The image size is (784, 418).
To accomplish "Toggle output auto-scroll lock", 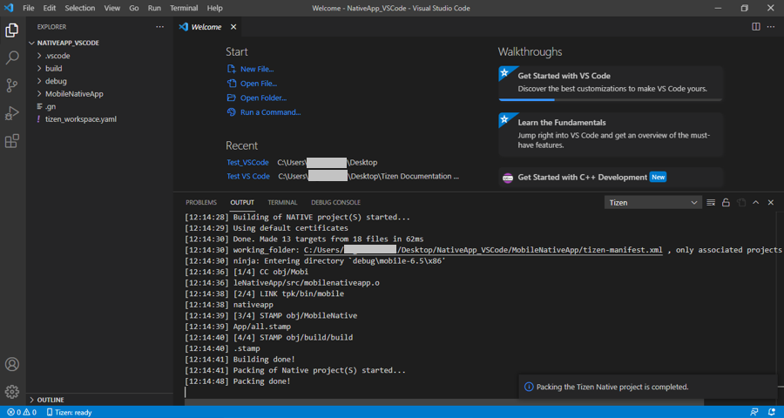I will click(x=727, y=202).
